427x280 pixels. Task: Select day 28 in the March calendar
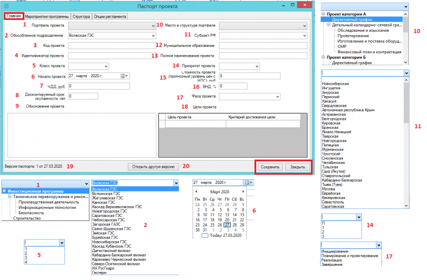tap(234, 225)
